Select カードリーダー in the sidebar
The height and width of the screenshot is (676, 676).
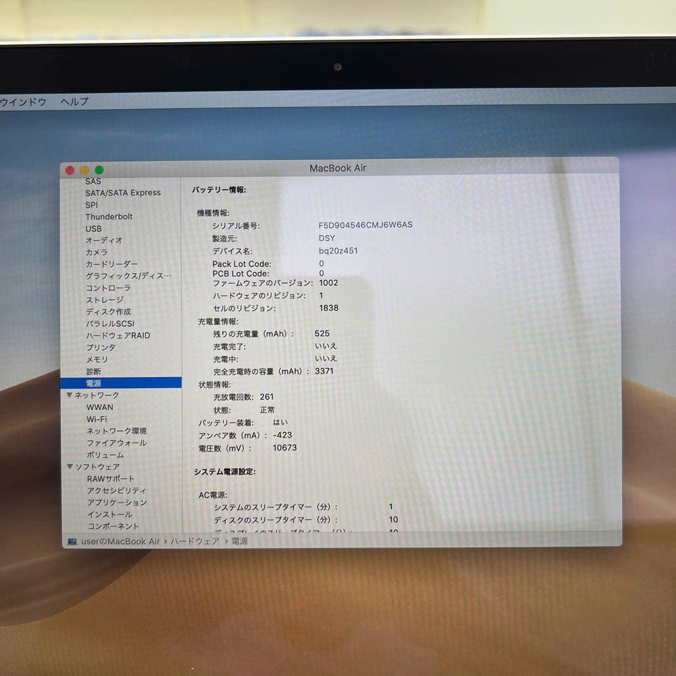pyautogui.click(x=112, y=264)
